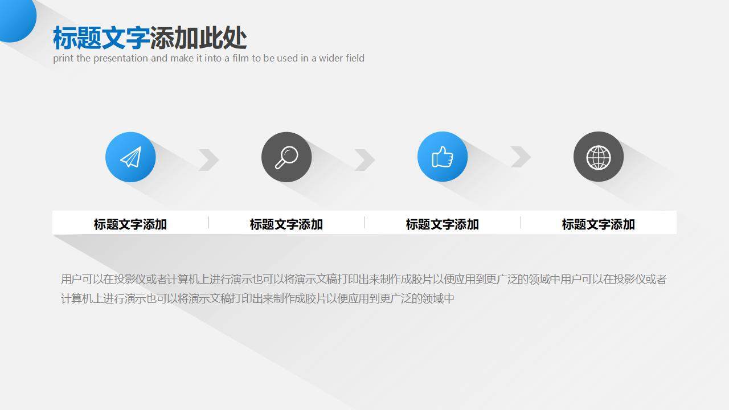
Task: Select the slide title 标题文字添加此处
Action: click(150, 38)
